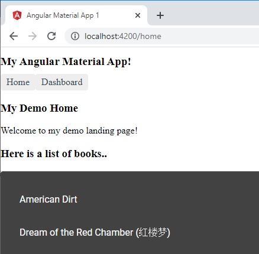Viewport: 259px width, 254px height.
Task: Click the My Angular Material App heading
Action: click(66, 61)
